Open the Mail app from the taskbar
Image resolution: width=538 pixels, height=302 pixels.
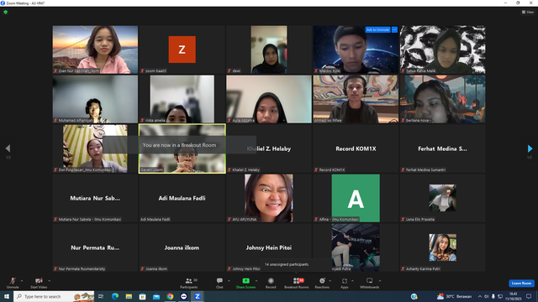click(156, 296)
